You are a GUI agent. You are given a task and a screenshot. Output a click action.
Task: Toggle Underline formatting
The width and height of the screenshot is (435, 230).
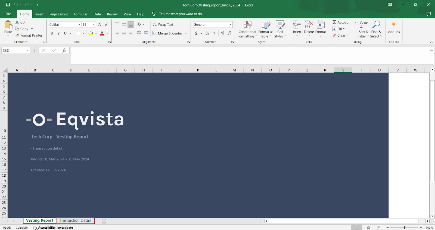(65, 33)
